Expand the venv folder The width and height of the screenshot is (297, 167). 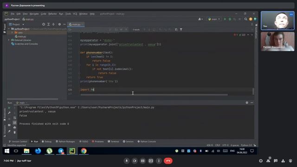point(13,32)
